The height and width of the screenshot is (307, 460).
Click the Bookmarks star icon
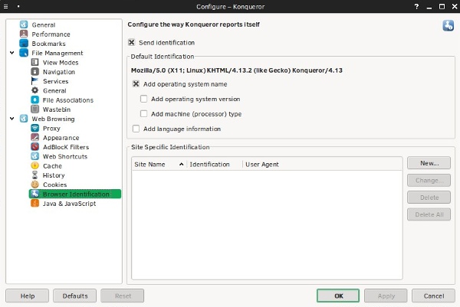click(24, 44)
